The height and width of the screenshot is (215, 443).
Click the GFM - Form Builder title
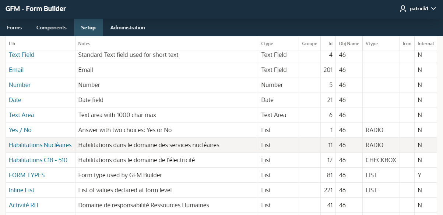coord(36,9)
